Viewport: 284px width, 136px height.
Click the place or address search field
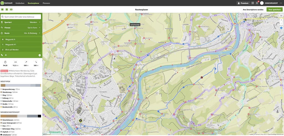[x=21, y=17]
